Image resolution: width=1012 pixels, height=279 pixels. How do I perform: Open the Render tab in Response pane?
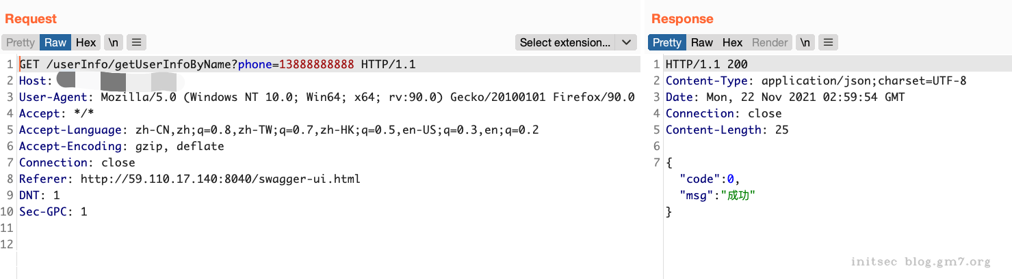pyautogui.click(x=770, y=42)
